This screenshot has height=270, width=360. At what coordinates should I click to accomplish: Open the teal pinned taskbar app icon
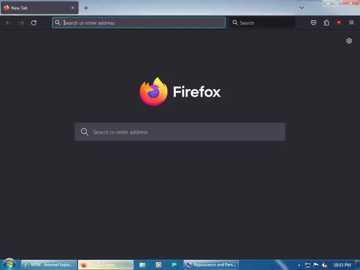click(174, 265)
